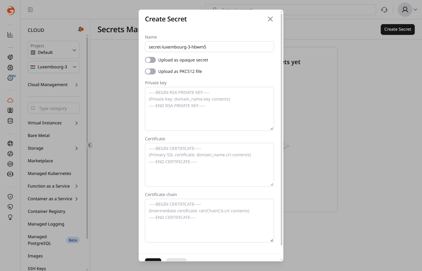Open the code brackets icon in sidebar
This screenshot has height=271, width=422.
click(x=10, y=164)
